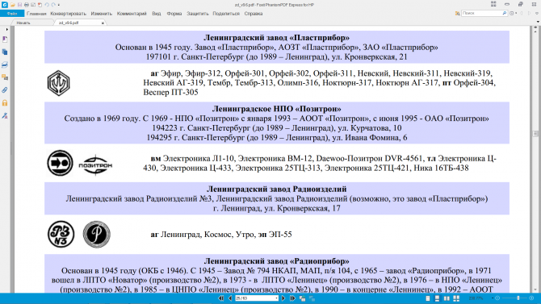Screen dimensions: 541x304
Task: Open the Comments panel
Action: point(5,77)
